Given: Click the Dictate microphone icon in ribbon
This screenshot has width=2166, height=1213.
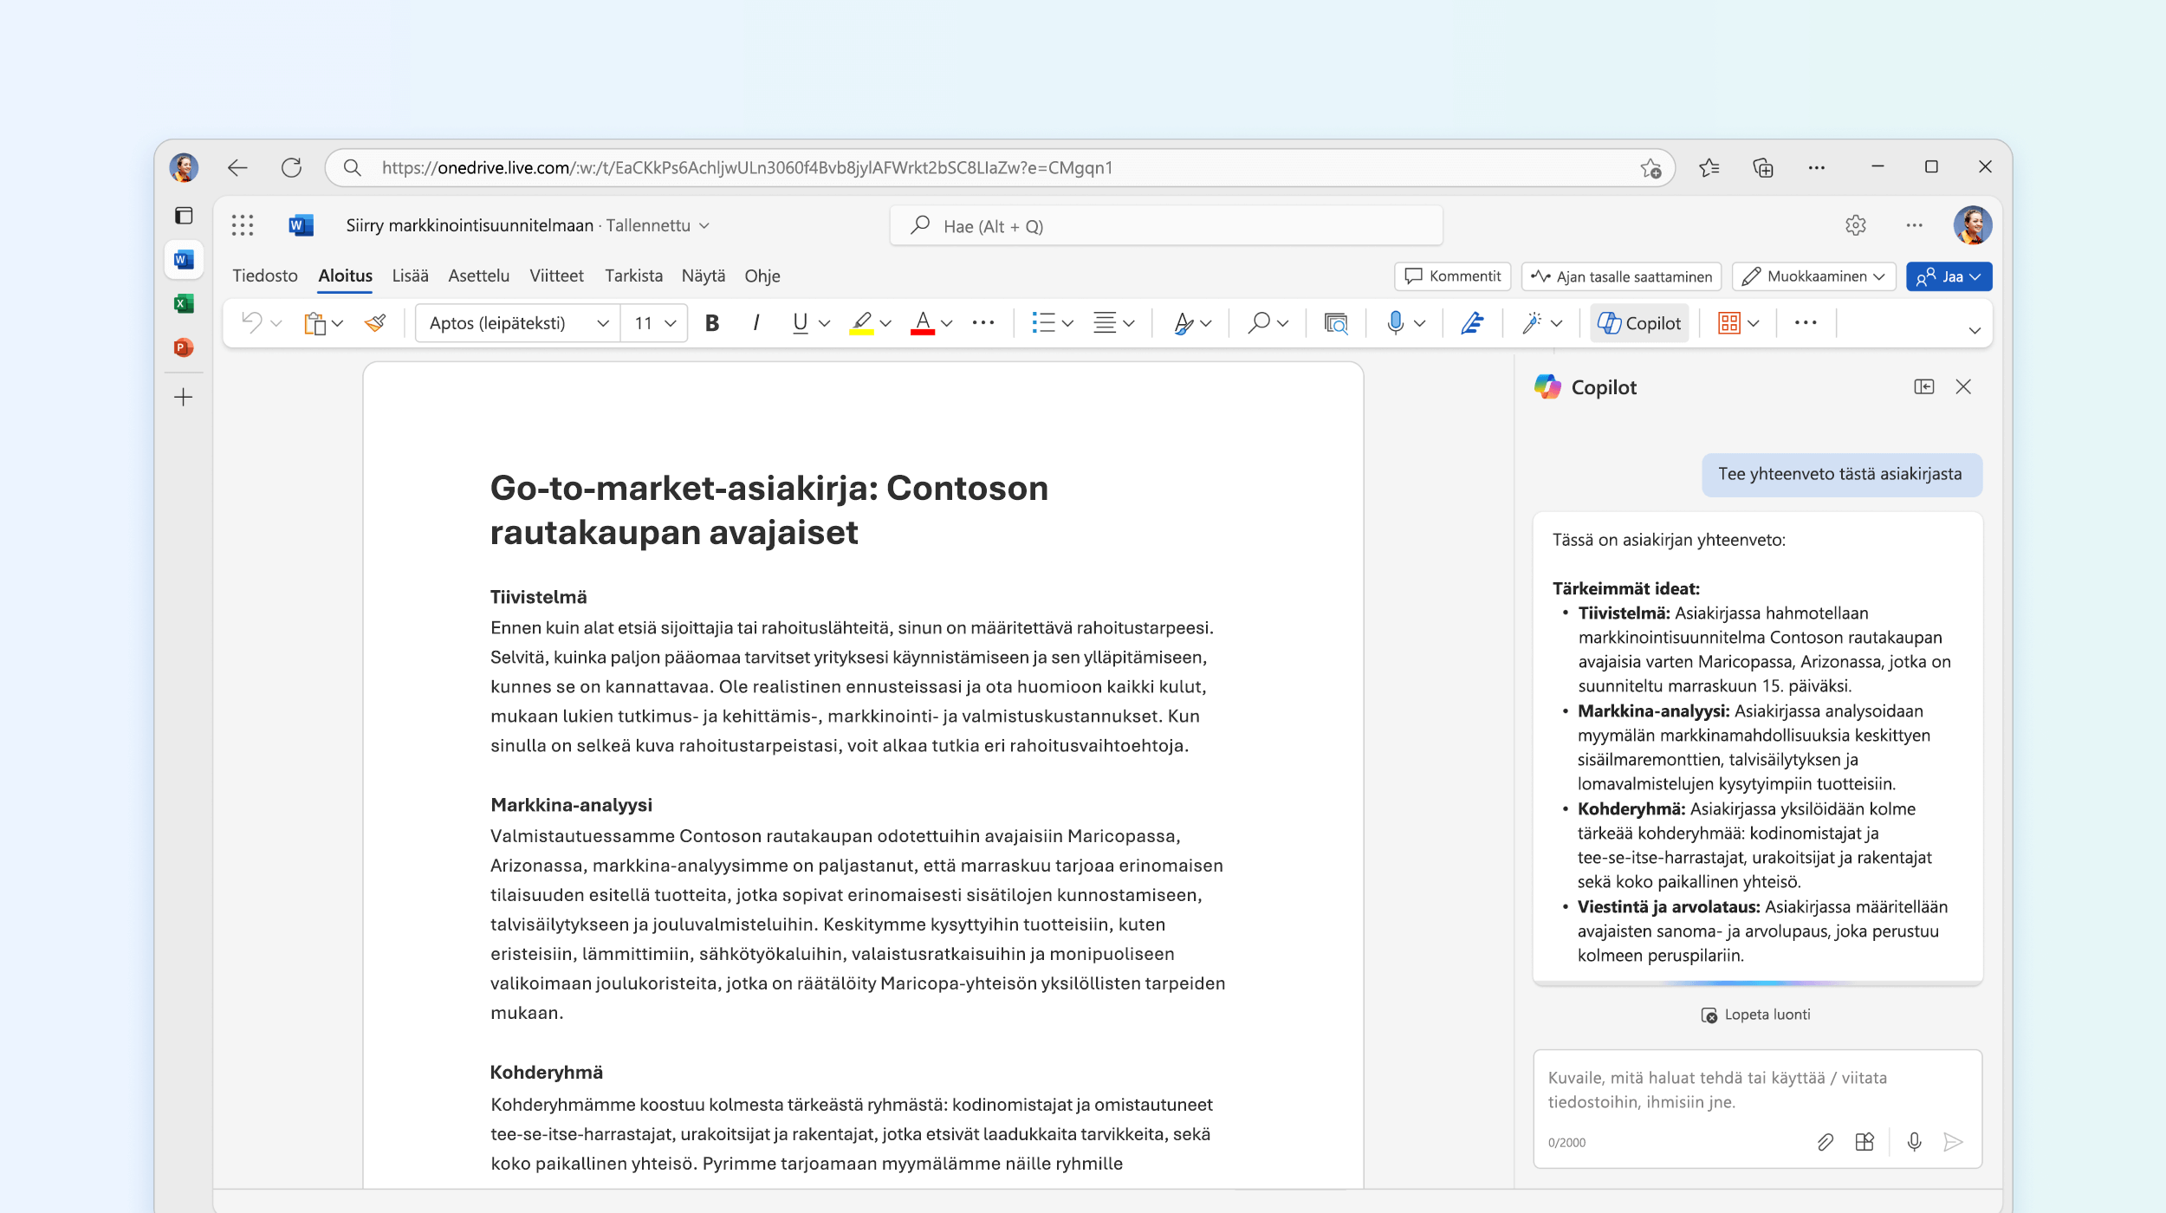Looking at the screenshot, I should 1395,323.
